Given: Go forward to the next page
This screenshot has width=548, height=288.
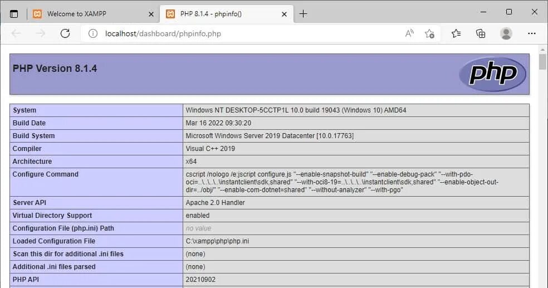Looking at the screenshot, I should (x=41, y=33).
